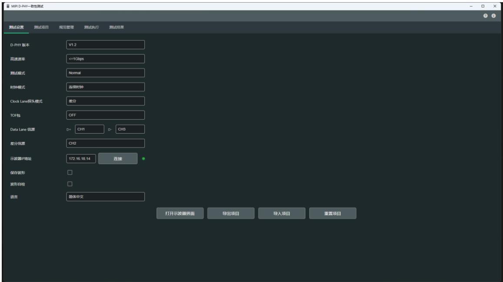Click the 导入项目 button
The height and width of the screenshot is (282, 503).
click(x=282, y=213)
